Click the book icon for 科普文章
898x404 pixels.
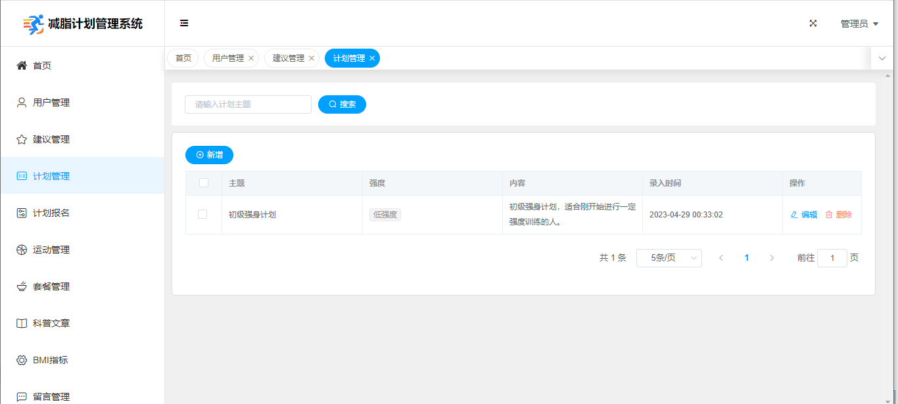22,323
